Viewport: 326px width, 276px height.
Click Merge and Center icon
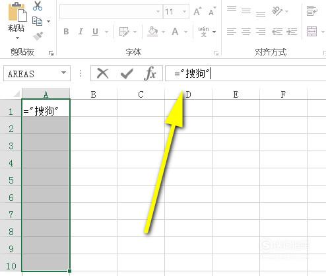coord(312,32)
